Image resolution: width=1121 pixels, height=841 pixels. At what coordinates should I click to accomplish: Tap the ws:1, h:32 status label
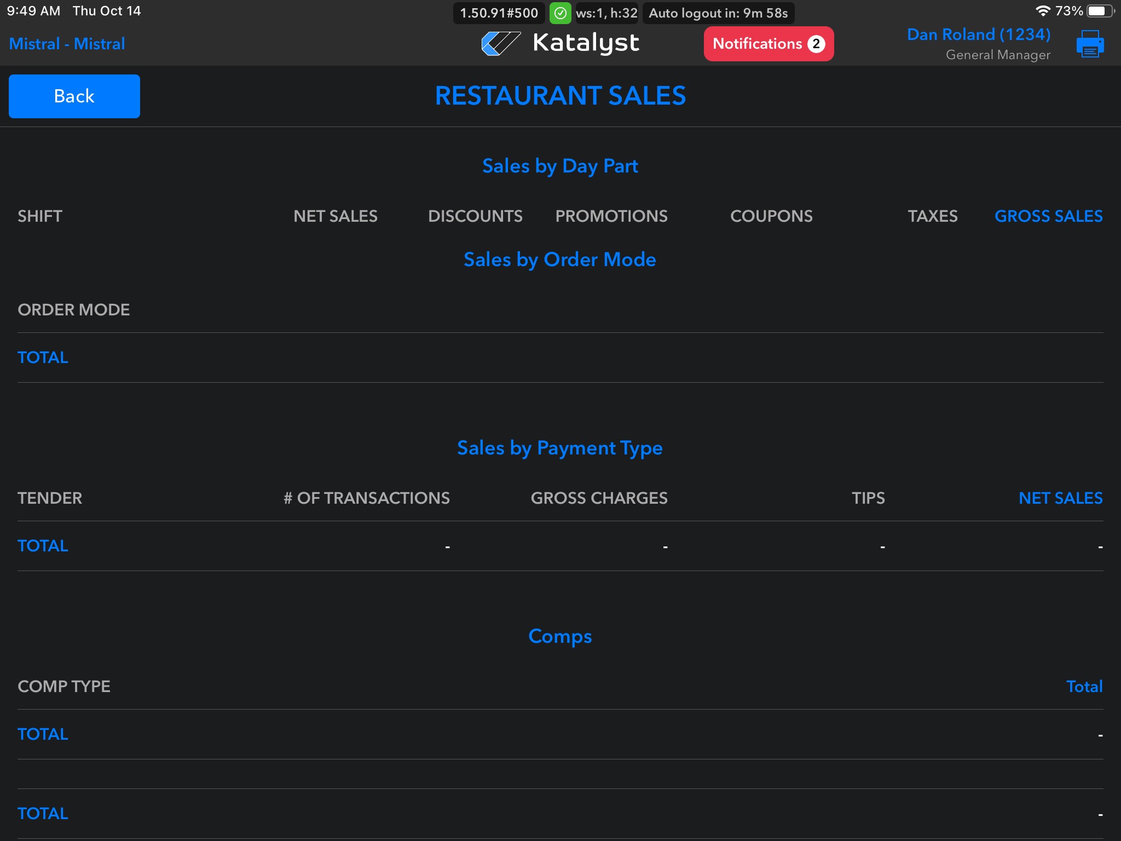click(x=606, y=13)
